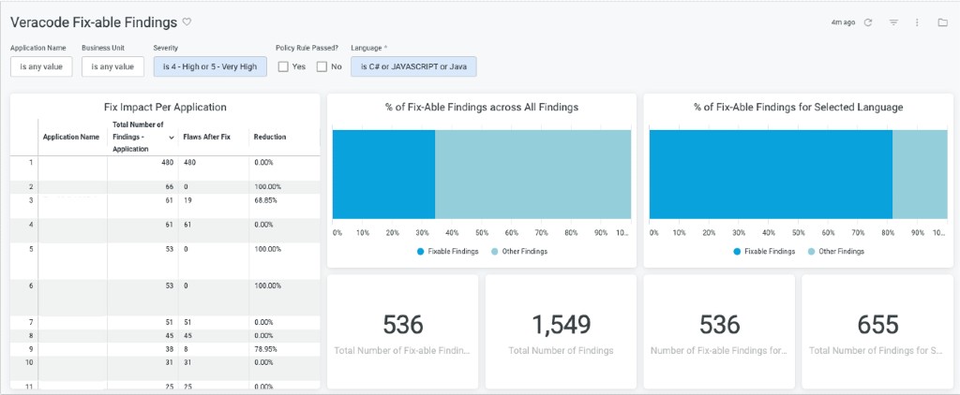Select fixable bar segment in Selected Language chart
Image resolution: width=960 pixels, height=395 pixels.
[771, 174]
